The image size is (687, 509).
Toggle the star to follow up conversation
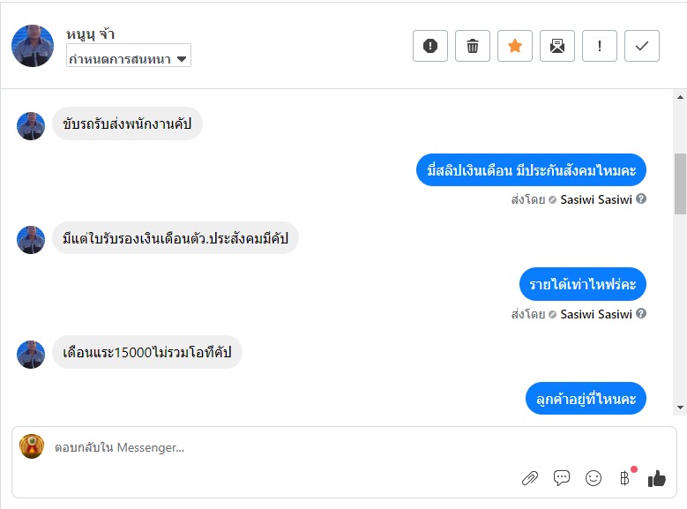tap(515, 46)
